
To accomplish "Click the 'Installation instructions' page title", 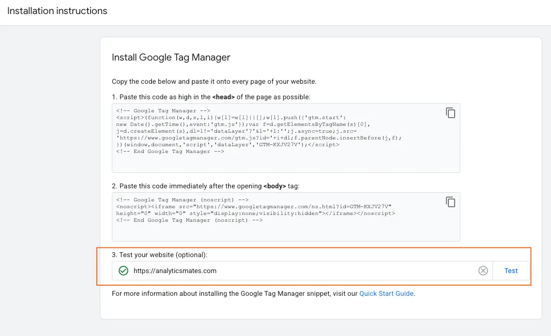I will click(57, 11).
